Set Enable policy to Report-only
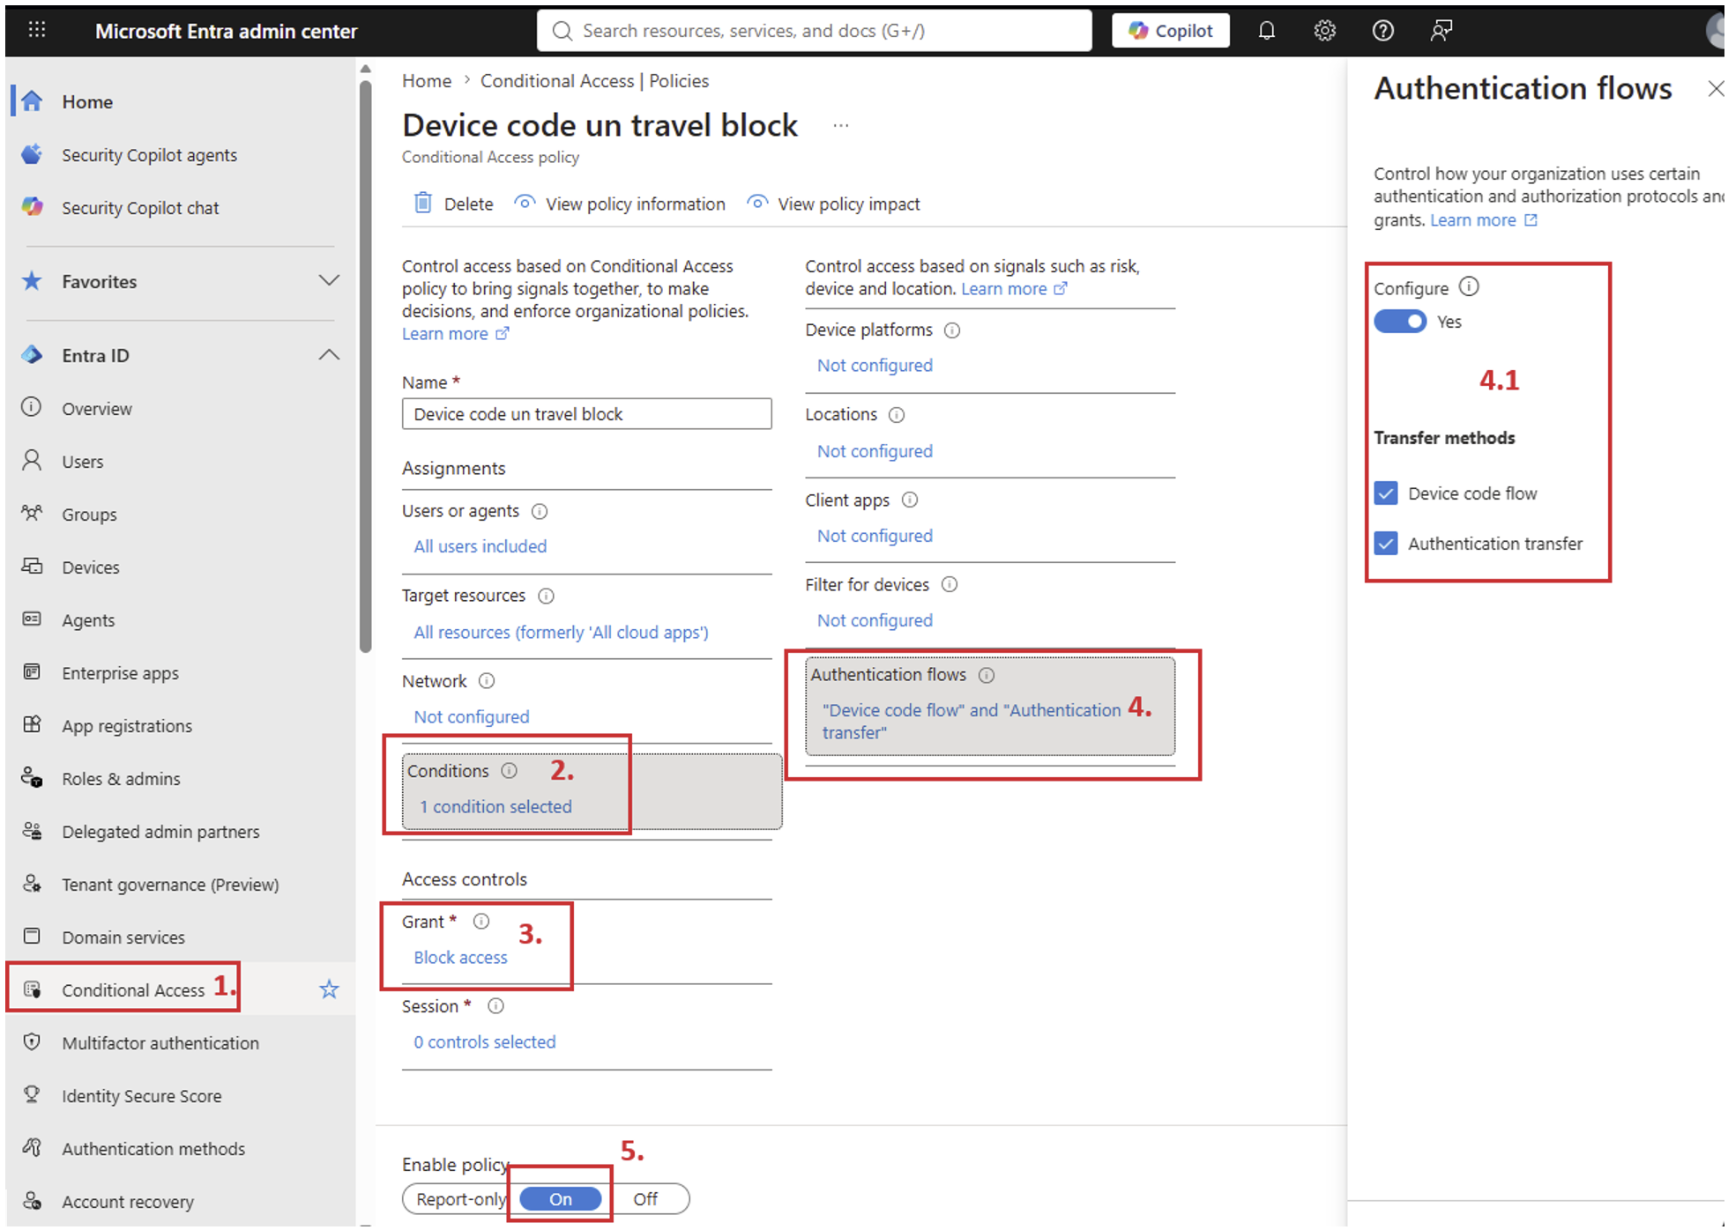Image resolution: width=1728 pixels, height=1230 pixels. [x=461, y=1199]
